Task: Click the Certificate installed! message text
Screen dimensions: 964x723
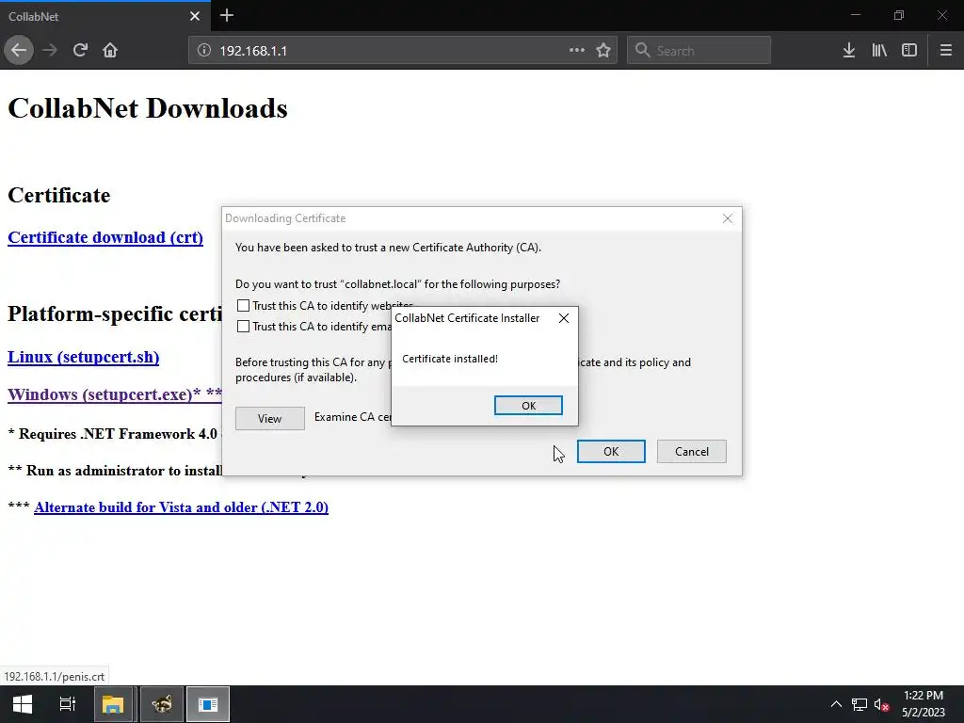Action: click(x=449, y=359)
